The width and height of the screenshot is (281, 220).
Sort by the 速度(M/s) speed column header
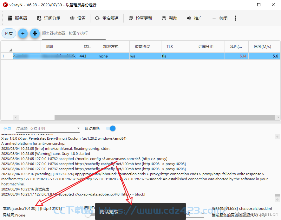[x=264, y=47]
